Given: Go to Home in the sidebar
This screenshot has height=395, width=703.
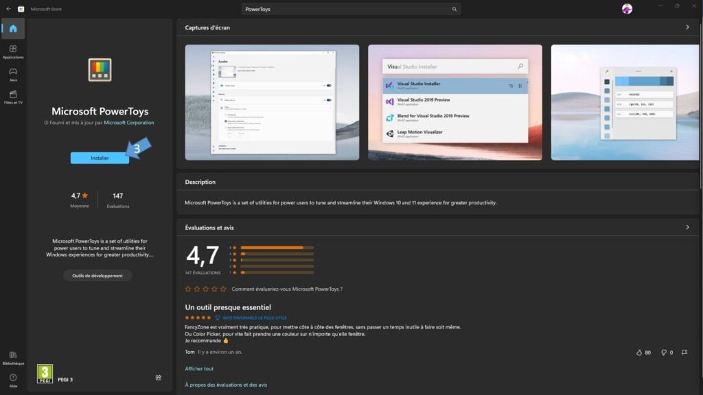Looking at the screenshot, I should [x=13, y=29].
